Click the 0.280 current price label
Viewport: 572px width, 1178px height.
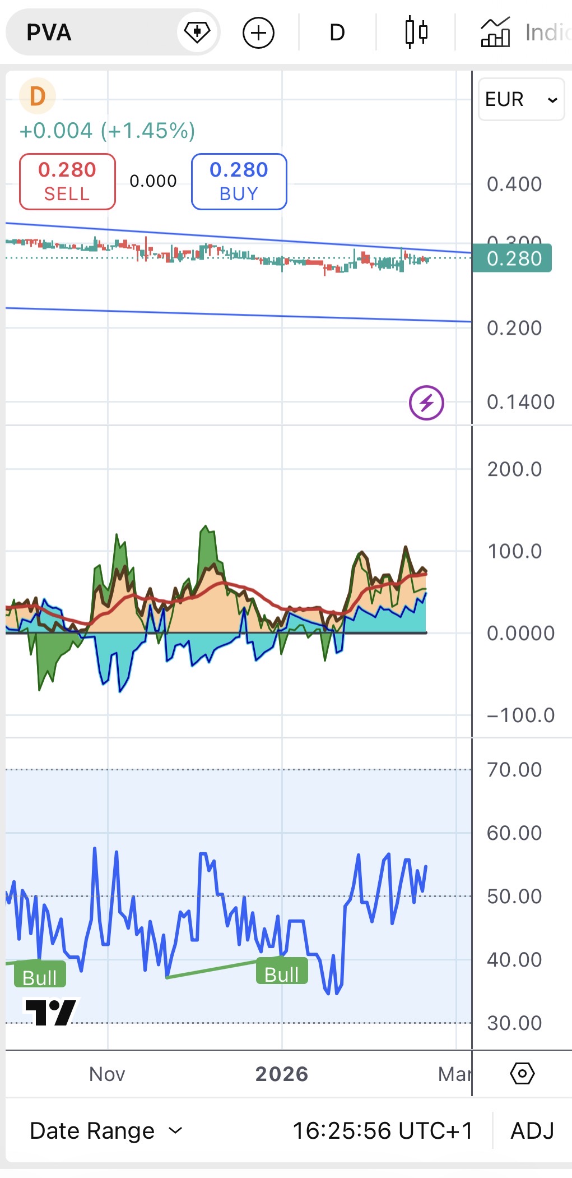513,258
